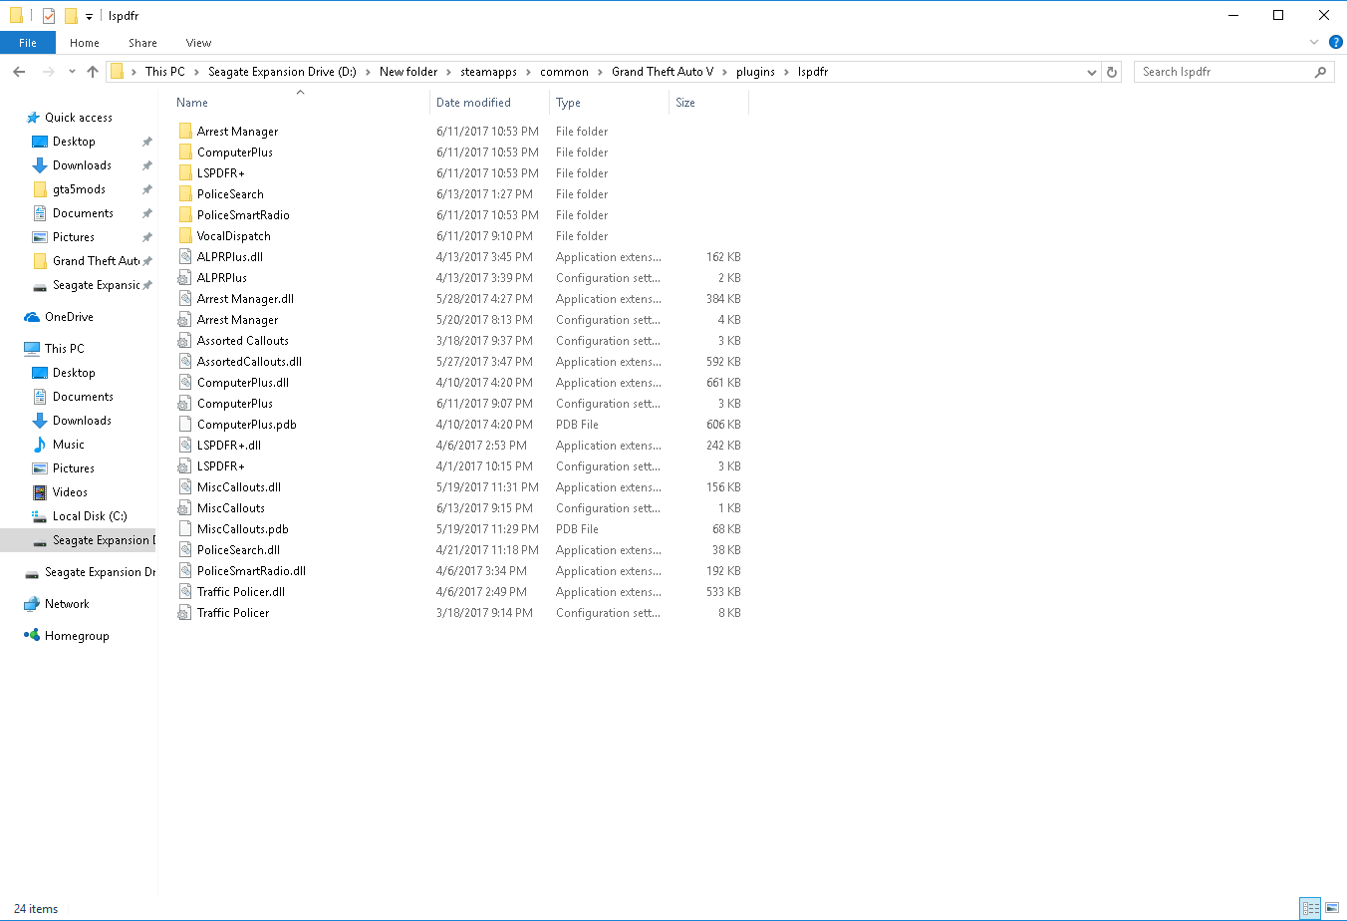The height and width of the screenshot is (921, 1347).
Task: Select the ALPRPlus.dll file icon
Action: click(x=185, y=257)
